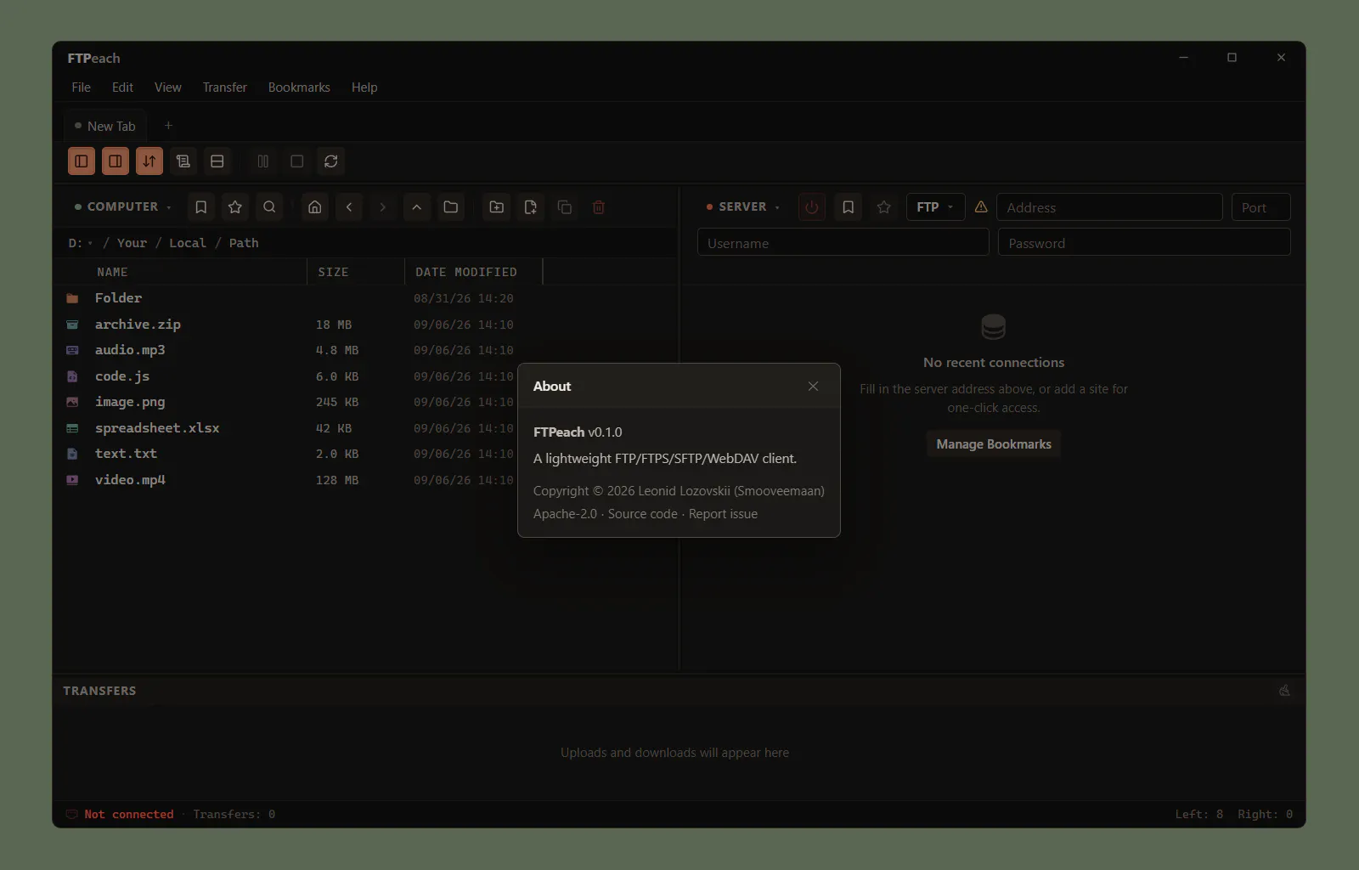
Task: Open the D: drive selector
Action: (80, 243)
